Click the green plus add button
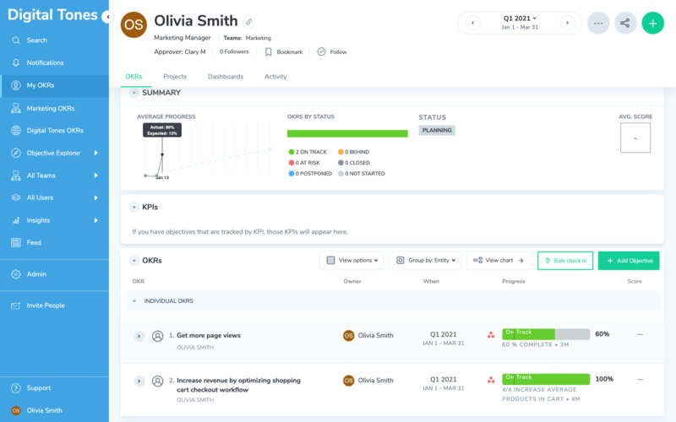 pyautogui.click(x=652, y=23)
